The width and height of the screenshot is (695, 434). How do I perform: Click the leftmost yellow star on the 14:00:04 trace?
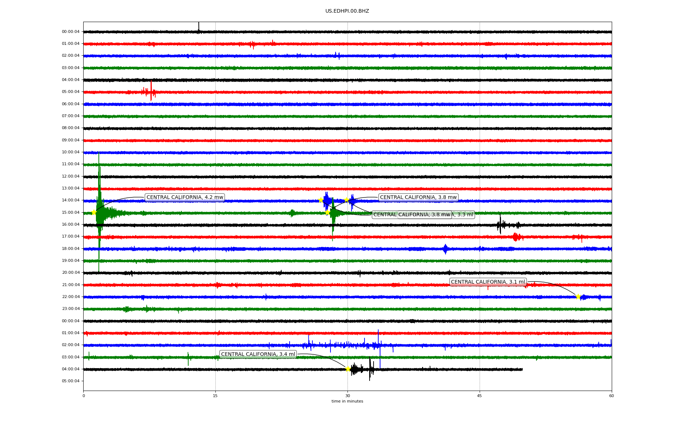pyautogui.click(x=321, y=200)
